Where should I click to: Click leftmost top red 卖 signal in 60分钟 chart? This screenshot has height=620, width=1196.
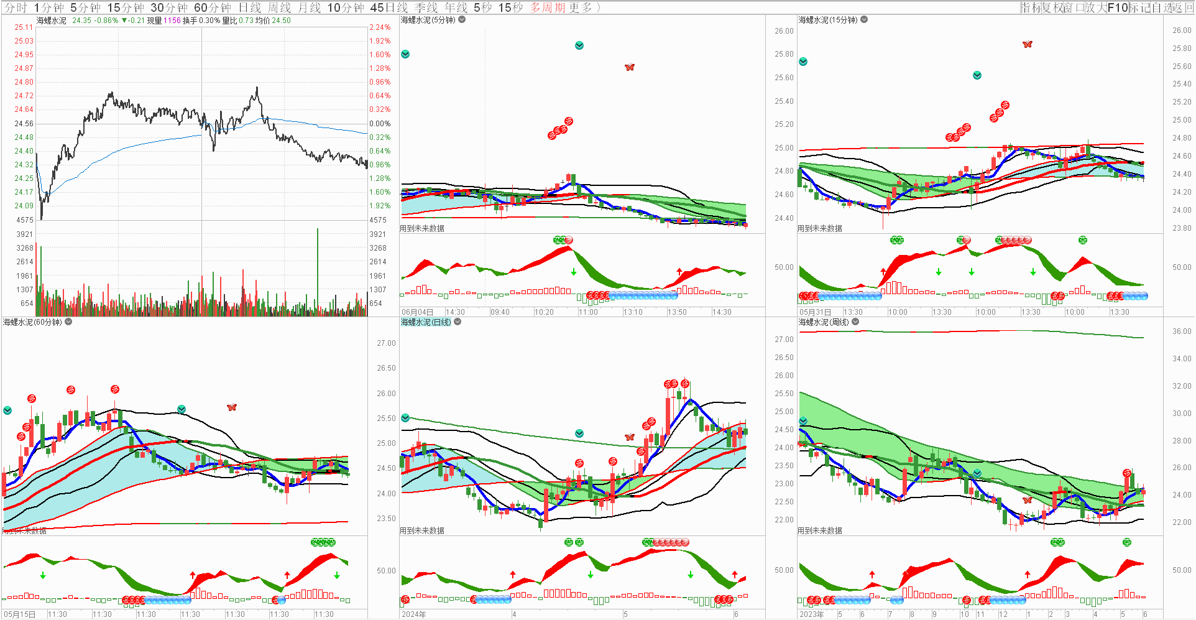tap(32, 399)
